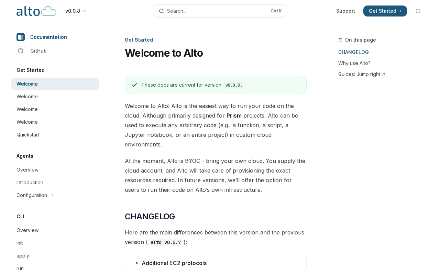Click the green checkmark in version banner
The width and height of the screenshot is (440, 275).
tap(134, 85)
